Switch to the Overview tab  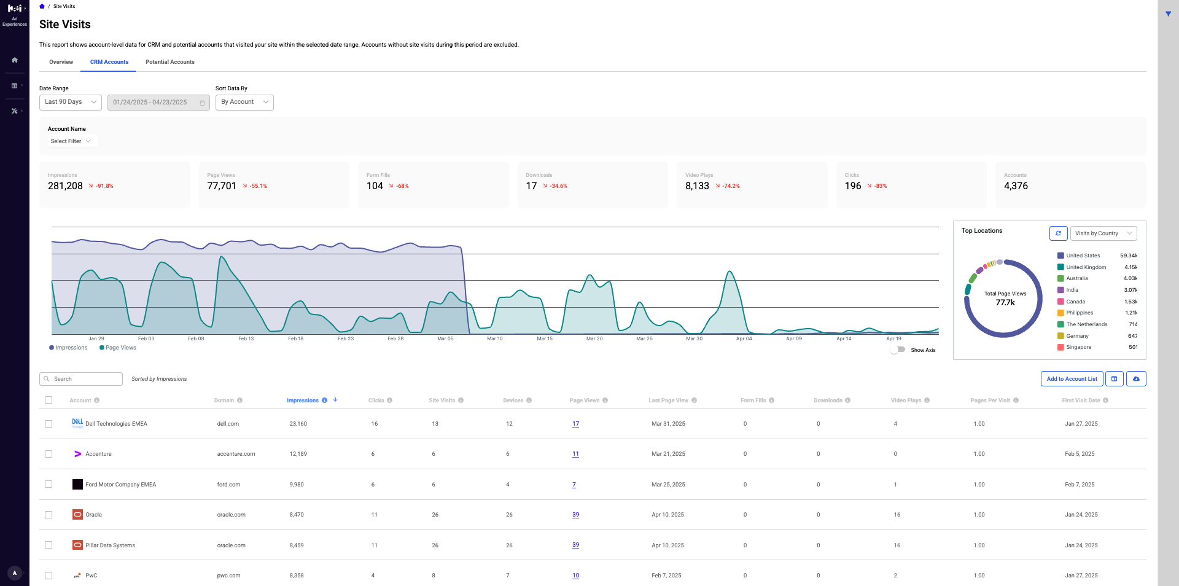61,62
